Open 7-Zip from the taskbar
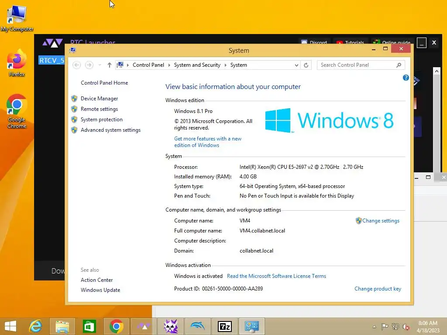This screenshot has height=335, width=447. pos(225,326)
